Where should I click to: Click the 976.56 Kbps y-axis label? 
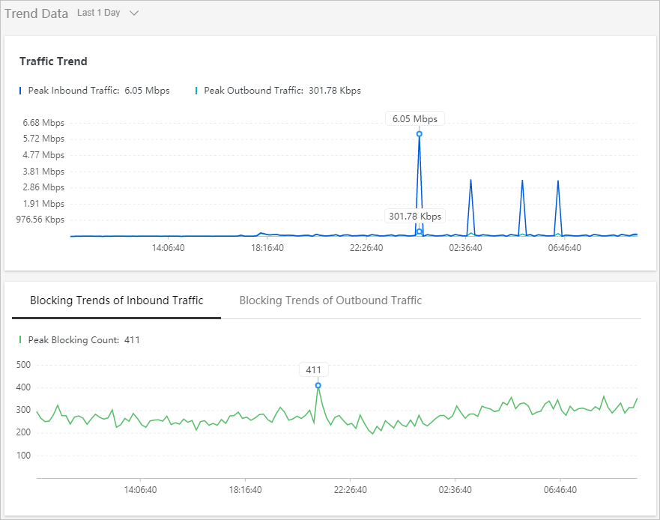[x=40, y=220]
